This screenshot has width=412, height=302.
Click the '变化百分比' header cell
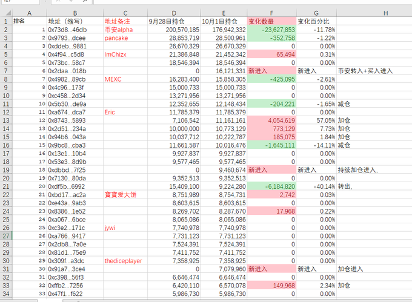point(316,21)
